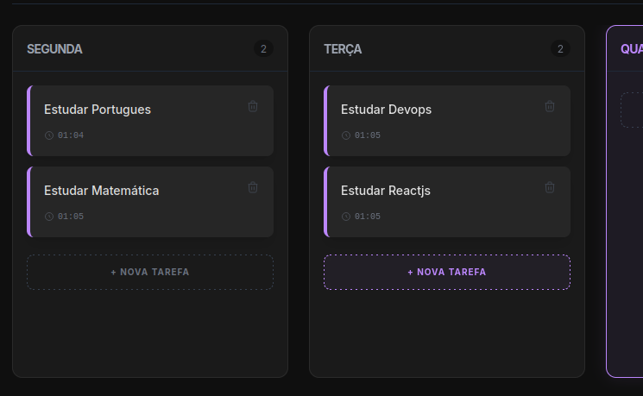Click Nova Tarefa button in Terça column
The height and width of the screenshot is (396, 643).
447,272
